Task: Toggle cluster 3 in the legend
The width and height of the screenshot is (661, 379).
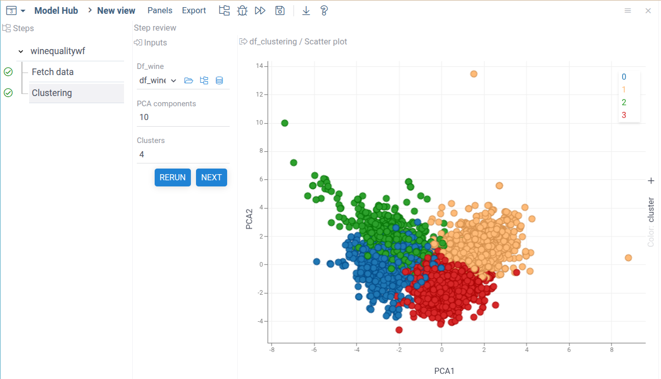Action: click(x=624, y=115)
